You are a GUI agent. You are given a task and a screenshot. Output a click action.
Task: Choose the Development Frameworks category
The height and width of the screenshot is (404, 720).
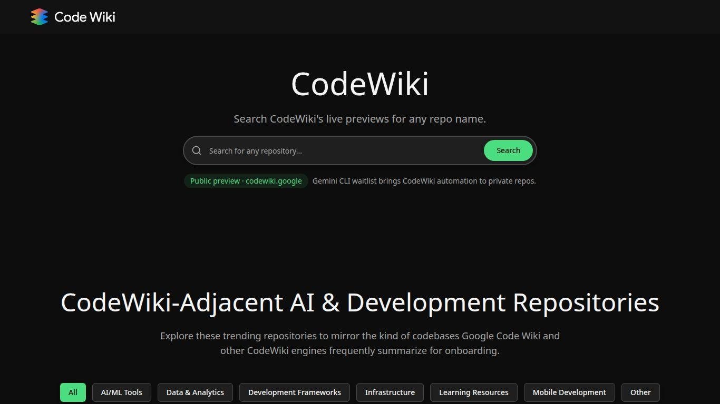[x=294, y=392]
